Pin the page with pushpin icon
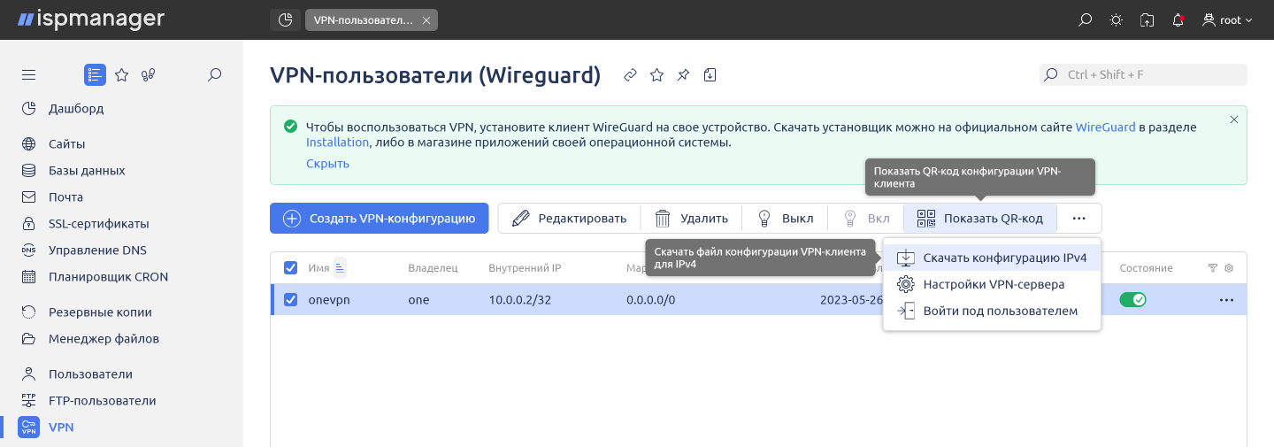The image size is (1274, 447). tap(683, 75)
